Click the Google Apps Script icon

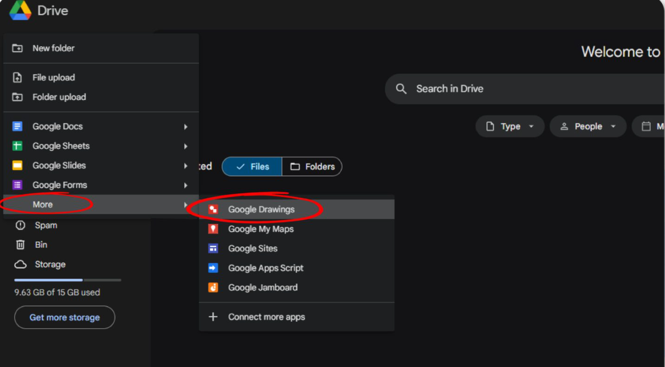point(213,268)
